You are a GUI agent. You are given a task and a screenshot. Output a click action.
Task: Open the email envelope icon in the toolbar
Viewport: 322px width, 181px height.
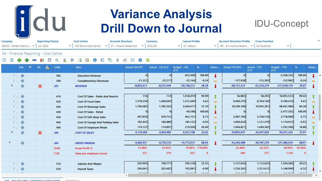point(133,60)
